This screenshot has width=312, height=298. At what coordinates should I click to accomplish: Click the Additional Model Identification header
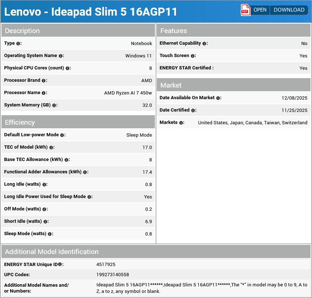click(156, 251)
